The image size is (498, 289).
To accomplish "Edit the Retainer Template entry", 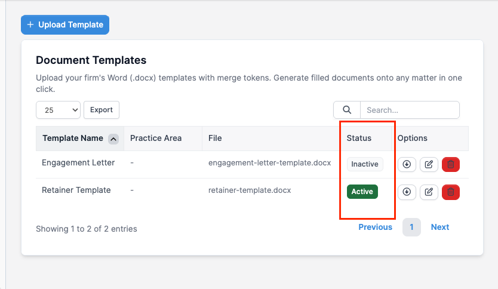I will click(429, 192).
